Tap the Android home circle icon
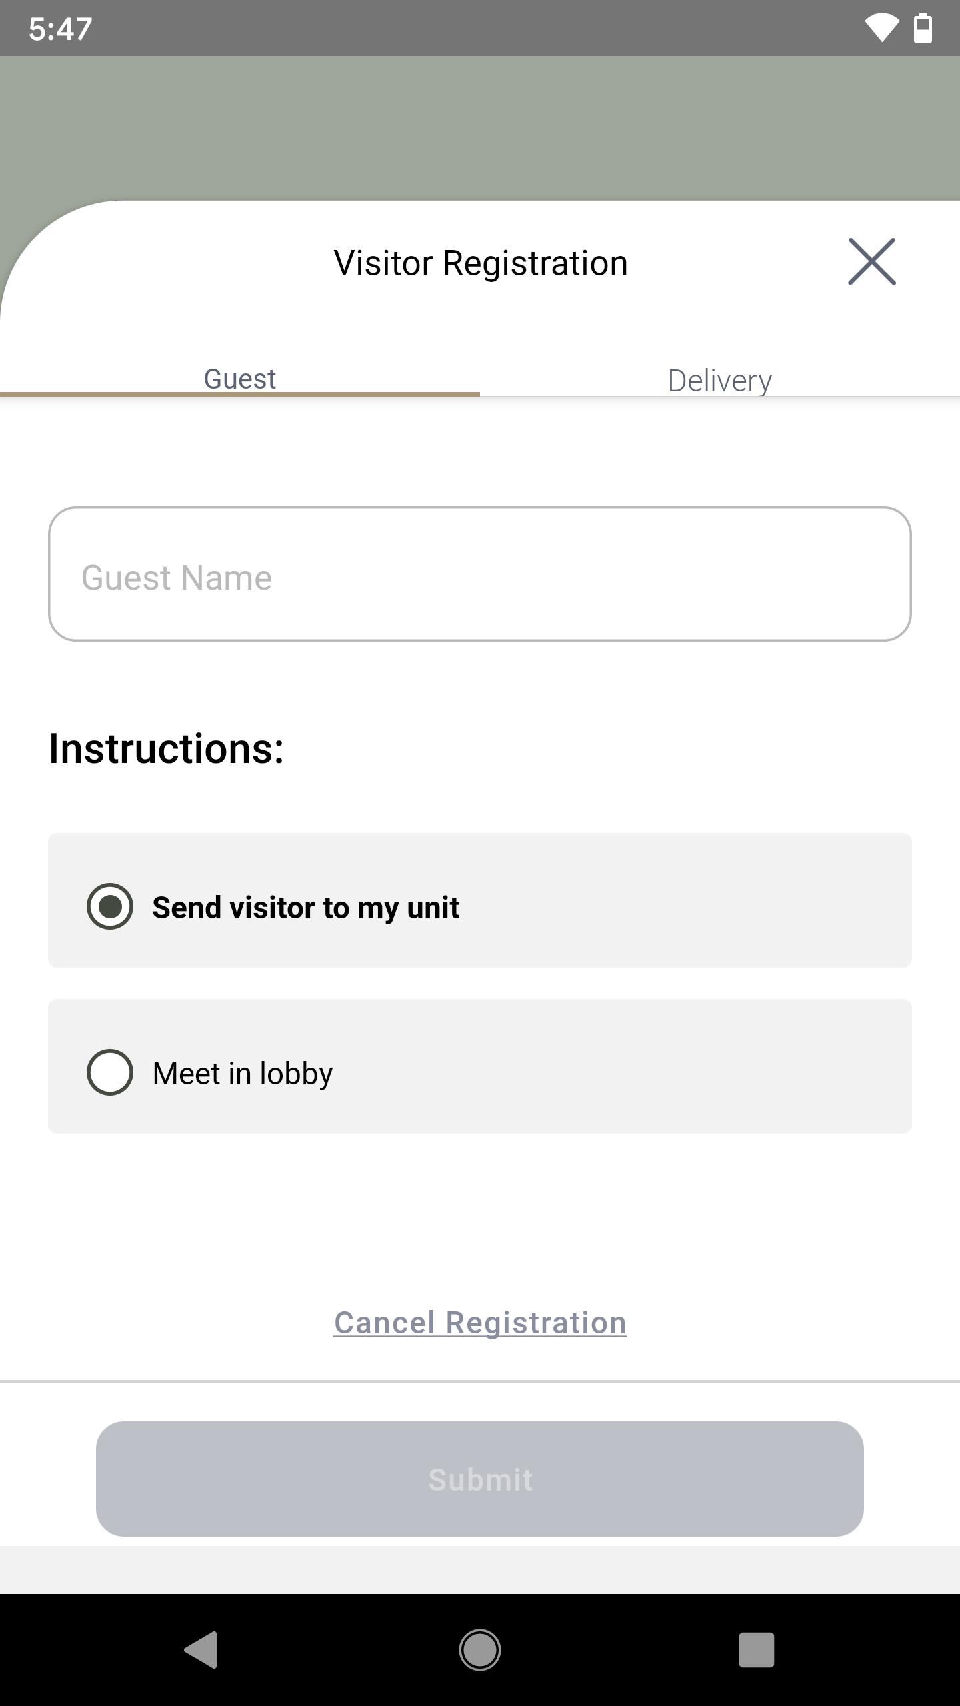Image resolution: width=960 pixels, height=1706 pixels. (x=480, y=1650)
